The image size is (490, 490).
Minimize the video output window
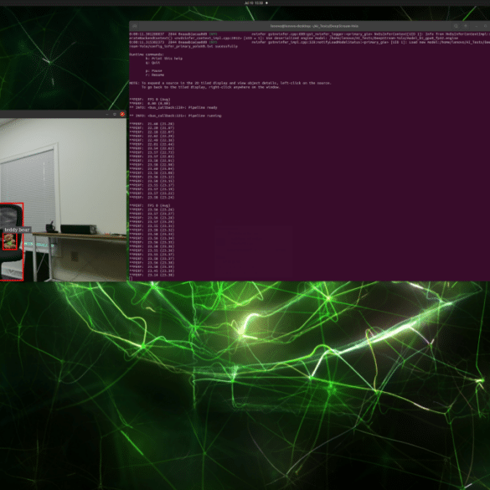[x=107, y=115]
